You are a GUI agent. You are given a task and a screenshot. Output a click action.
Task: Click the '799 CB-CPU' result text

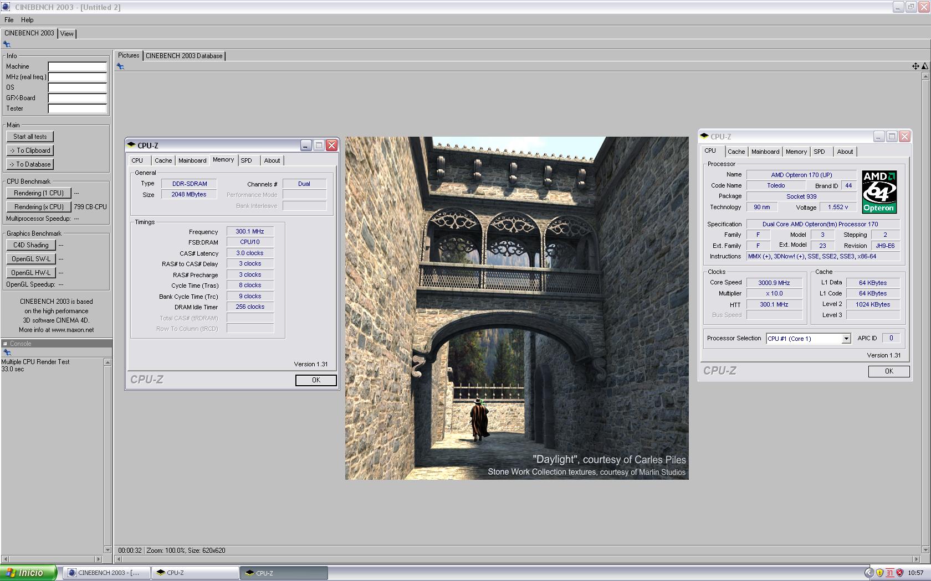(x=90, y=207)
